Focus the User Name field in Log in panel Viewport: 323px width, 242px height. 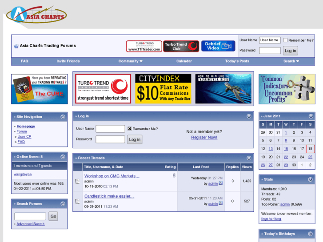click(111, 129)
